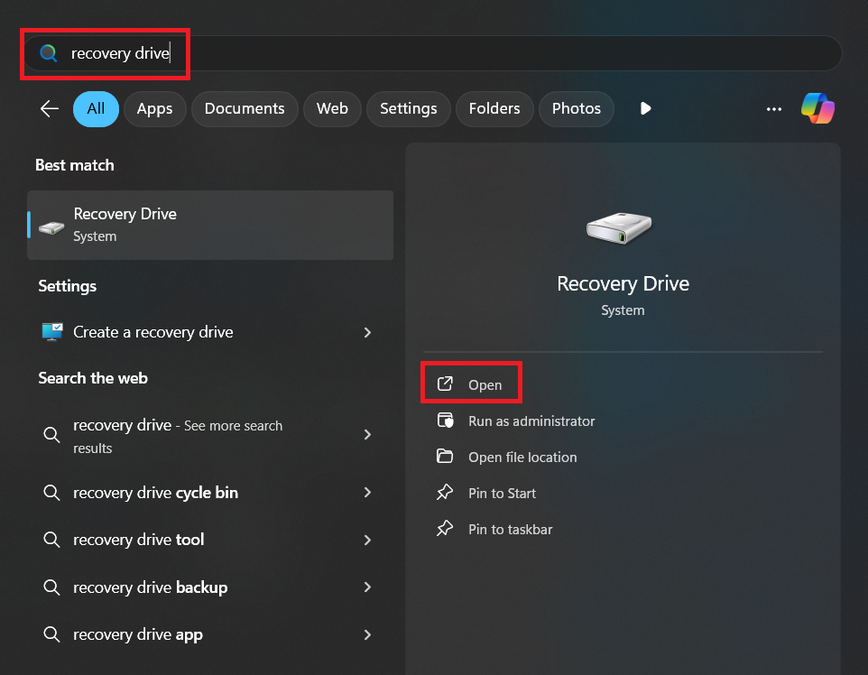Click the recovery drive search text field
The image size is (868, 675).
coord(432,53)
